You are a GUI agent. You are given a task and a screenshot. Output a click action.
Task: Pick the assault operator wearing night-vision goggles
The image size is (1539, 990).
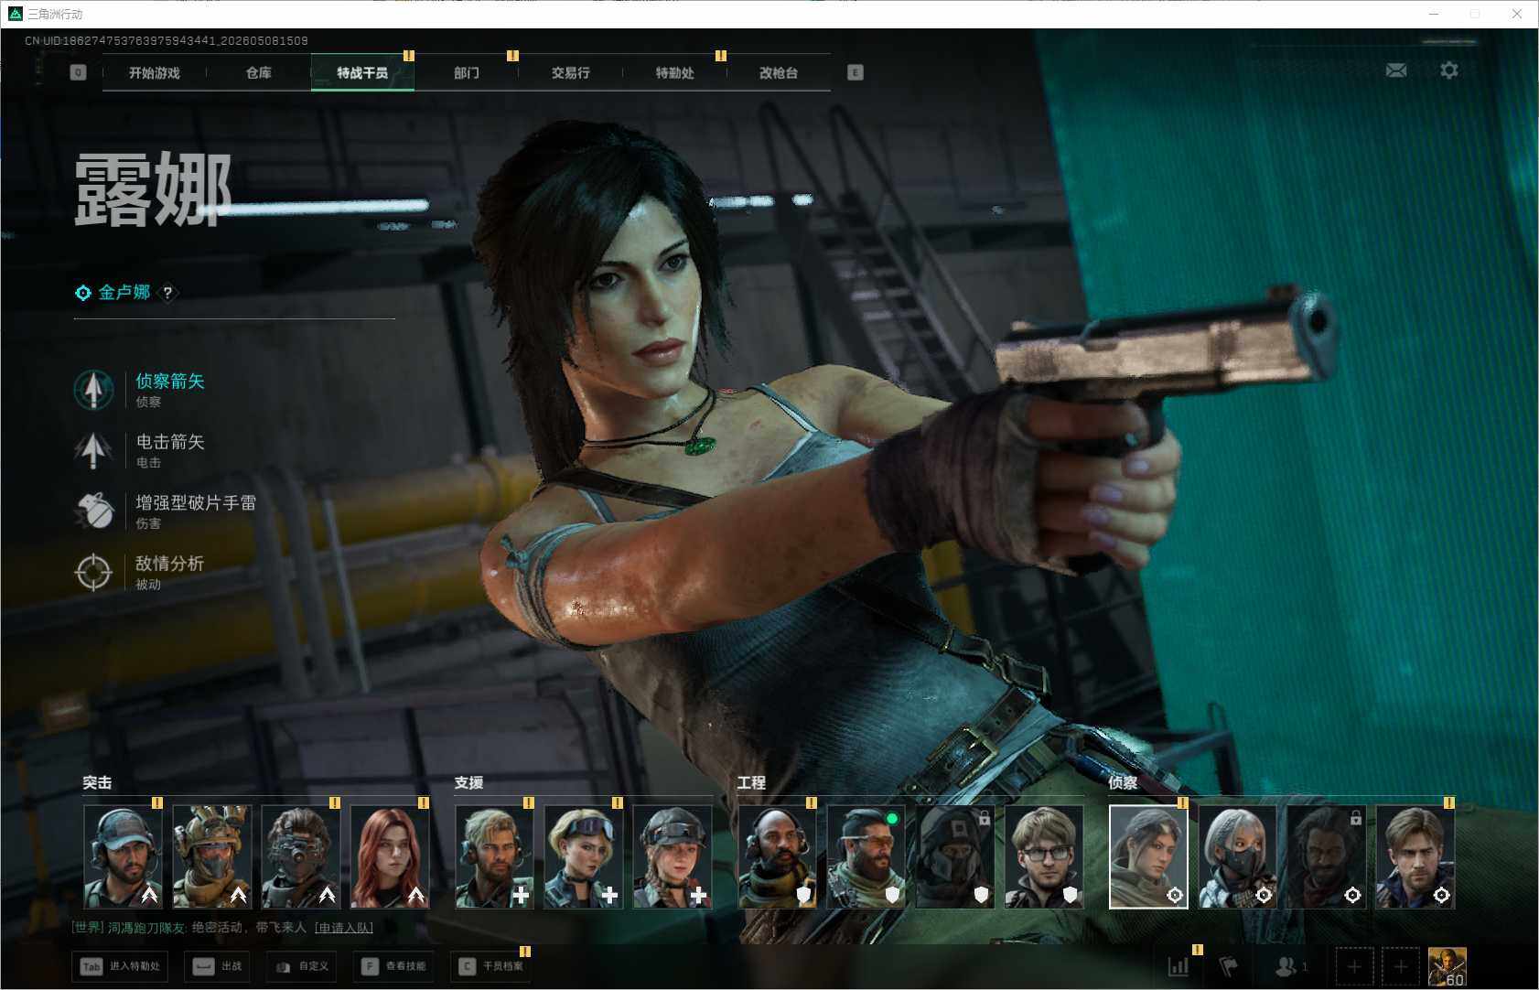click(x=301, y=856)
